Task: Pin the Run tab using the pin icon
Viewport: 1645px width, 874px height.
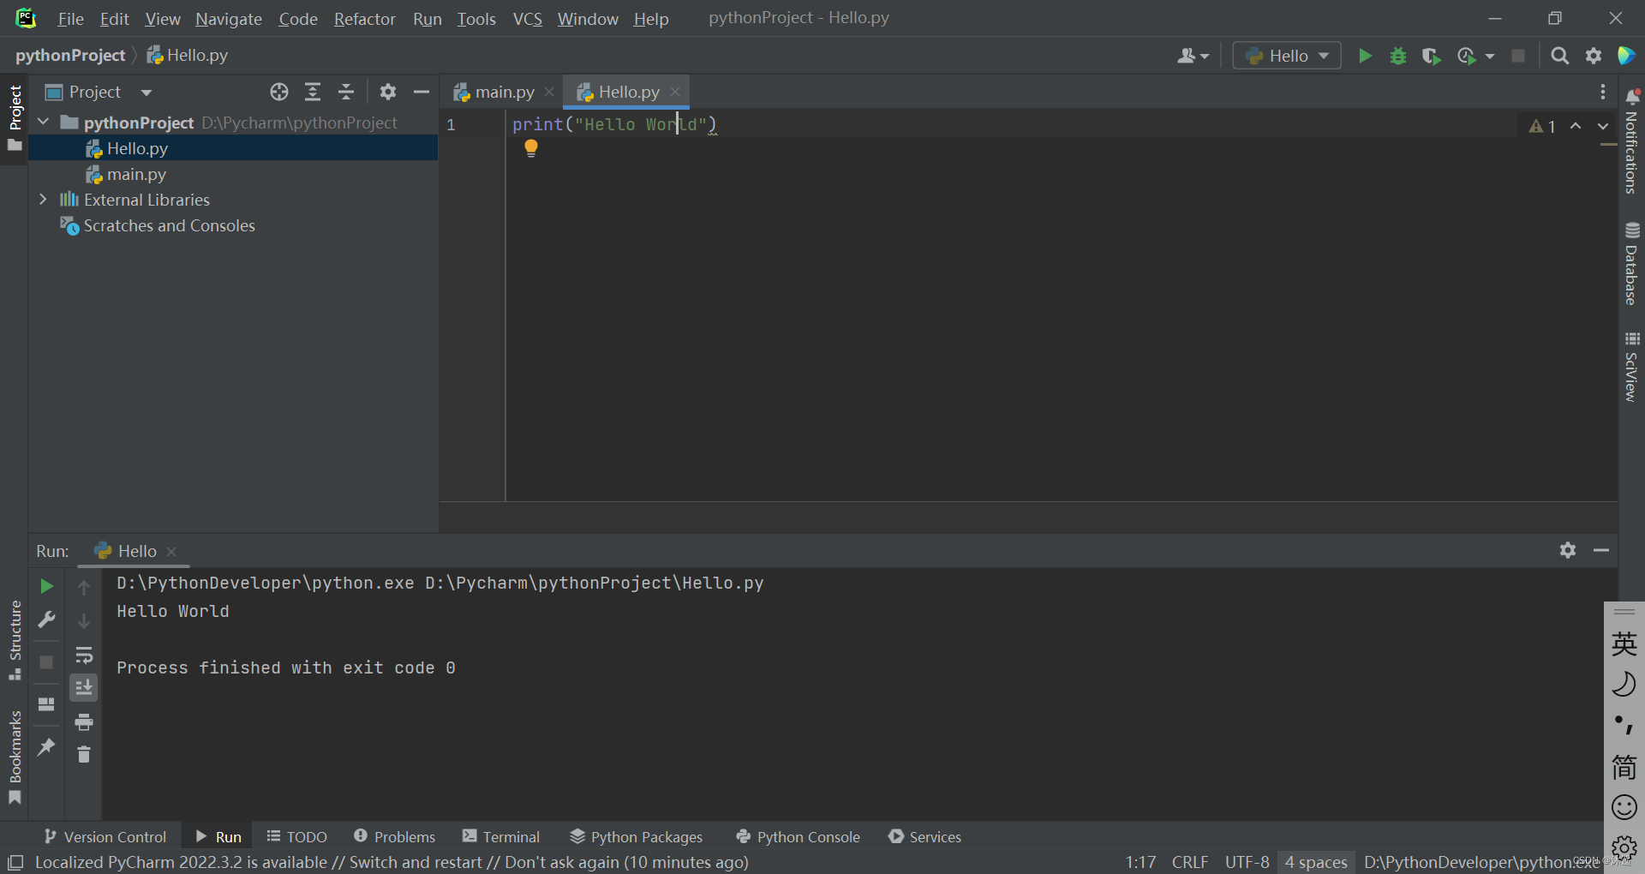Action: pos(46,747)
